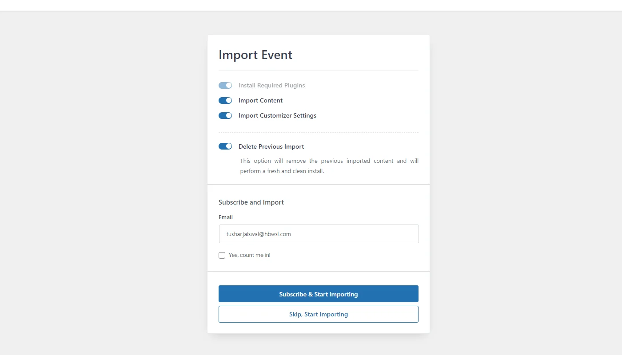Toggle the Install Required Plugins switch
622x355 pixels.
click(225, 85)
